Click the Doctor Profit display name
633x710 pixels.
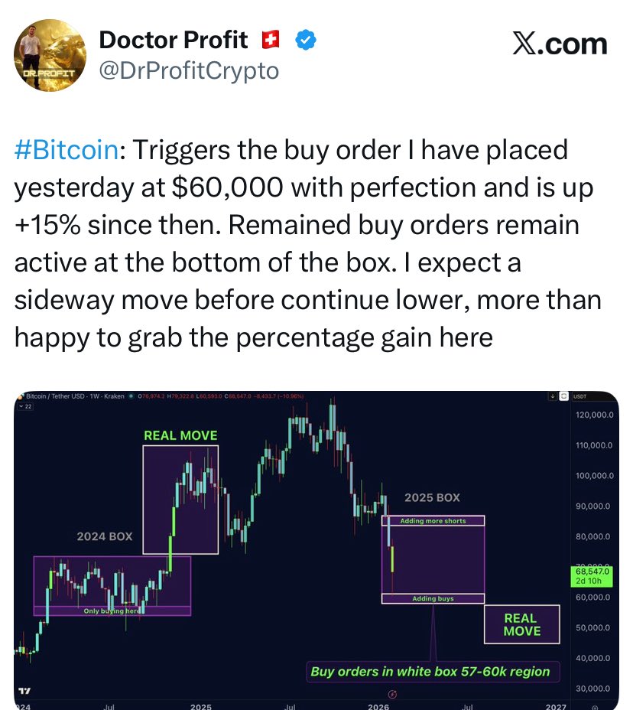(x=174, y=40)
